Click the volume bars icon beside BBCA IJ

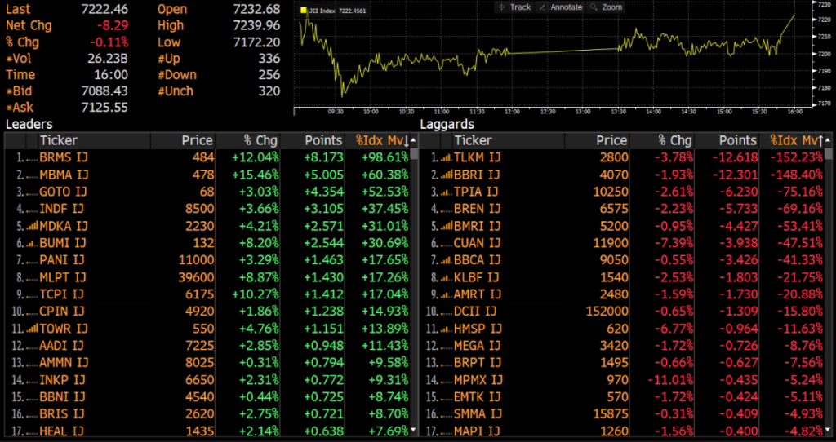tap(446, 260)
